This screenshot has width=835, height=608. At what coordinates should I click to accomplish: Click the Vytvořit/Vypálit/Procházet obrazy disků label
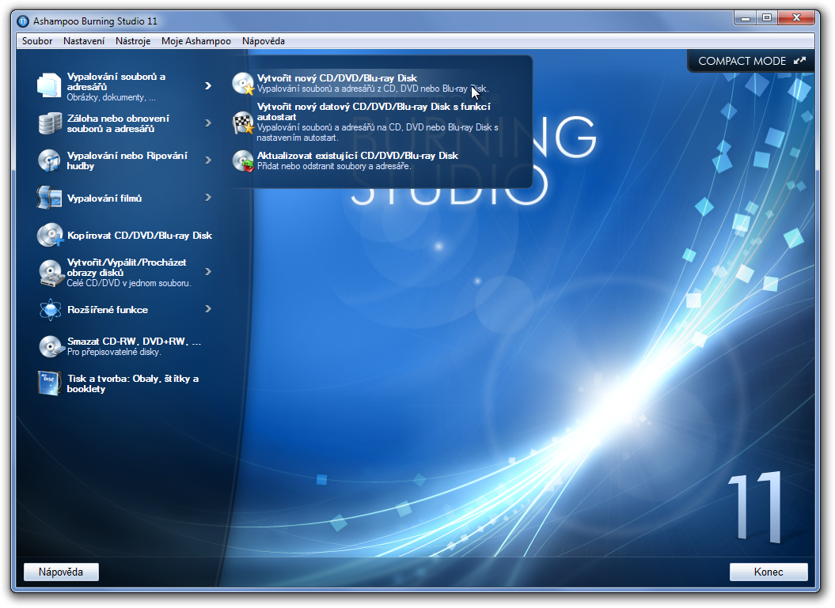[x=127, y=267]
